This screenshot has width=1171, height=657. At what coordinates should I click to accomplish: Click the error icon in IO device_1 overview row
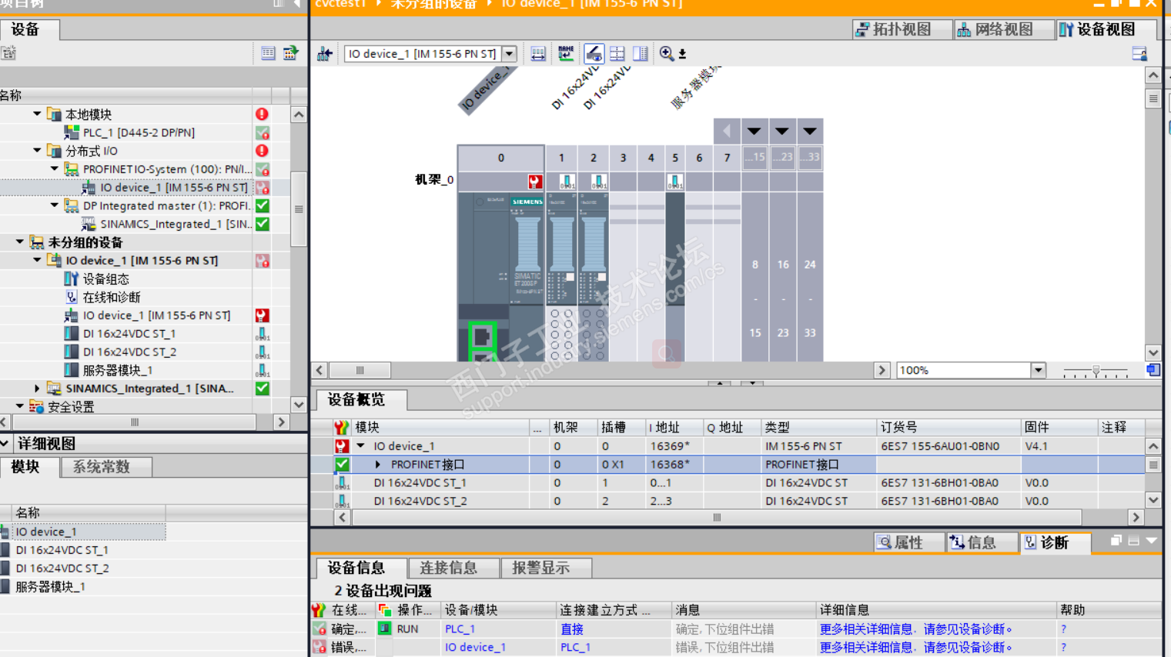click(x=342, y=446)
